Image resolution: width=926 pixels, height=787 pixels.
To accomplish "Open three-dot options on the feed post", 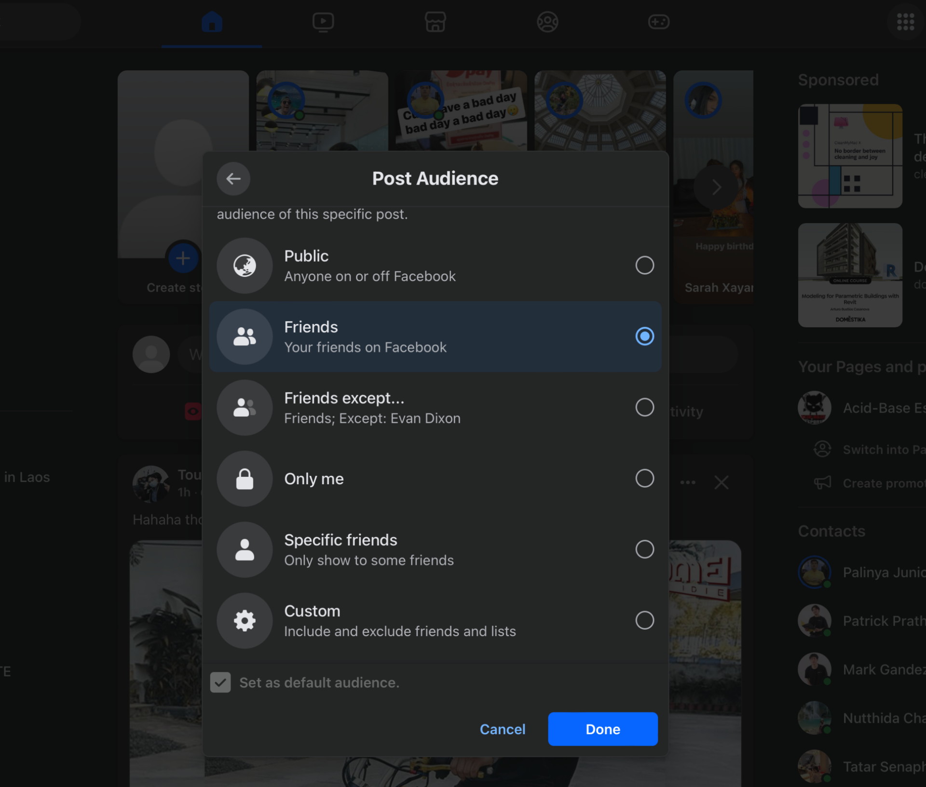I will coord(688,482).
